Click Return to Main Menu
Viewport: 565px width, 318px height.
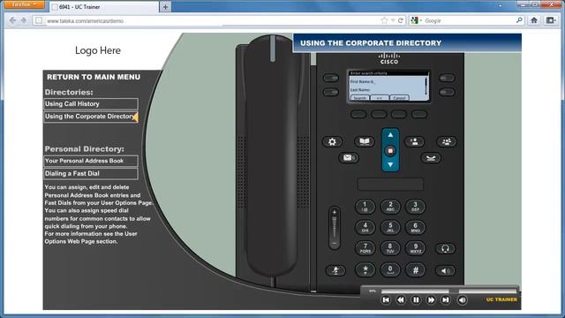point(94,77)
